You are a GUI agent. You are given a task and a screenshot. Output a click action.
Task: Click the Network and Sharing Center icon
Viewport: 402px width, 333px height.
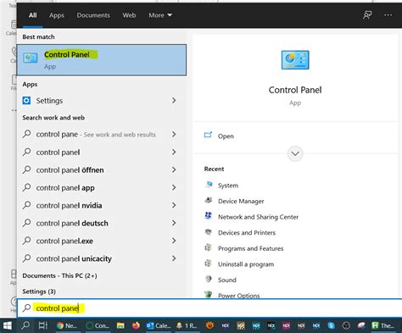coord(209,216)
